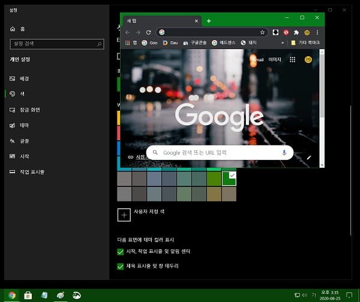Click the customize page pencil icon
This screenshot has width=360, height=302.
point(309,158)
